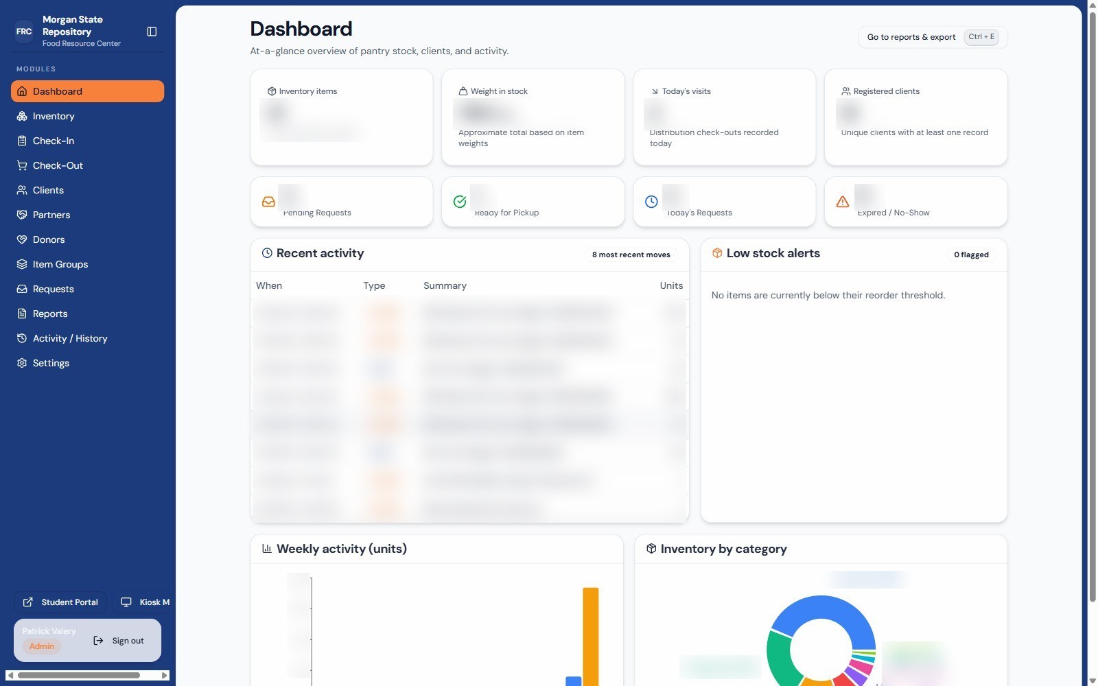Sign out of the account
Viewport: 1098px width, 686px height.
click(119, 641)
